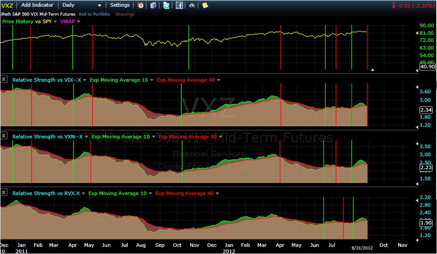Expand Exp Moving Average 10 arrow in VIX--X pane
This screenshot has height=254, width=437.
152,80
